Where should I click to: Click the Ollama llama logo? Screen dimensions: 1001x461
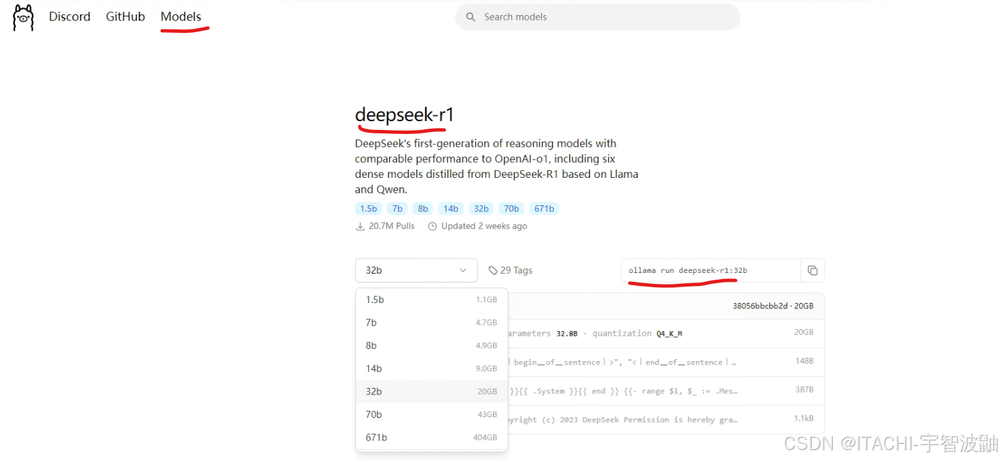coord(23,17)
